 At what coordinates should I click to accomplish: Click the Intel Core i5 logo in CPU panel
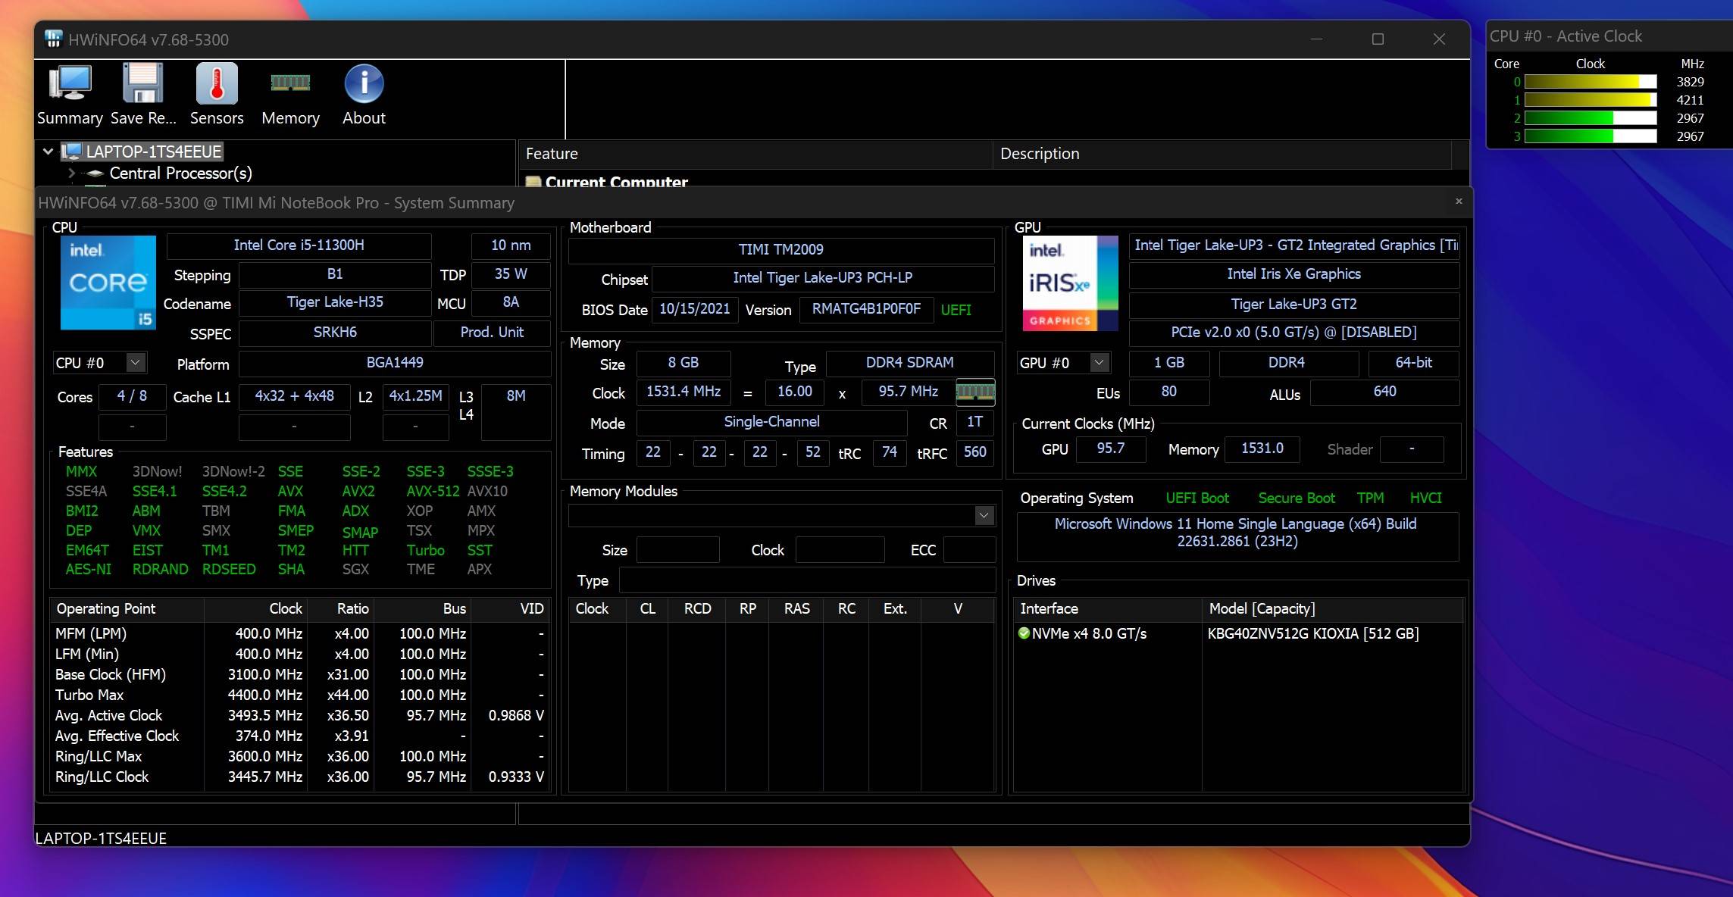[108, 283]
